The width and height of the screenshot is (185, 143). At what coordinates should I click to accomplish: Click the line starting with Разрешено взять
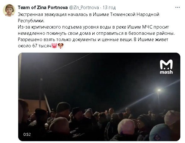pos(93,40)
